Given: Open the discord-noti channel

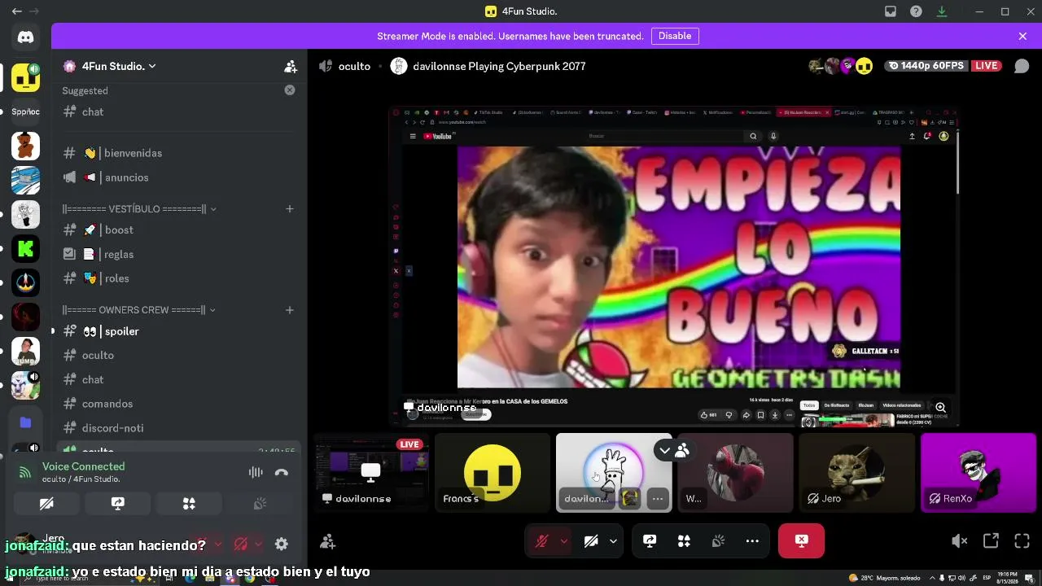Looking at the screenshot, I should (x=179, y=428).
